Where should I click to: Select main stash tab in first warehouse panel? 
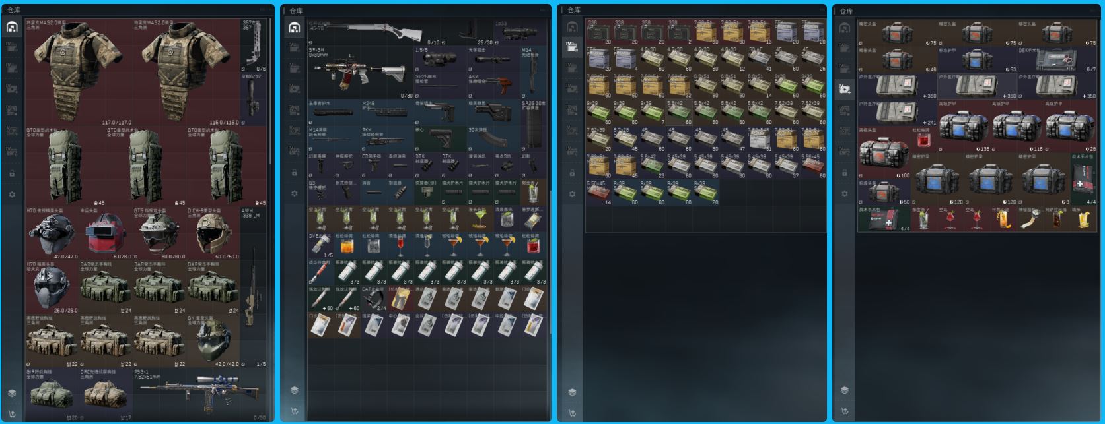12,27
